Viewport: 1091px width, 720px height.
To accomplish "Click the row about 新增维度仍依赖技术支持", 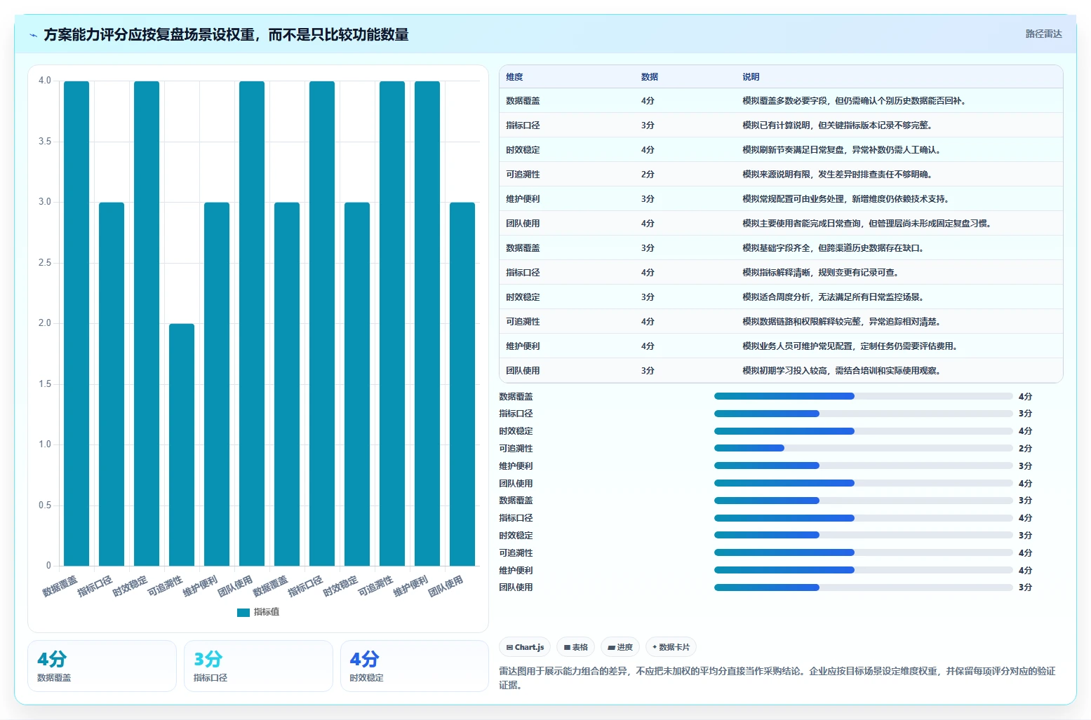I will click(x=781, y=199).
